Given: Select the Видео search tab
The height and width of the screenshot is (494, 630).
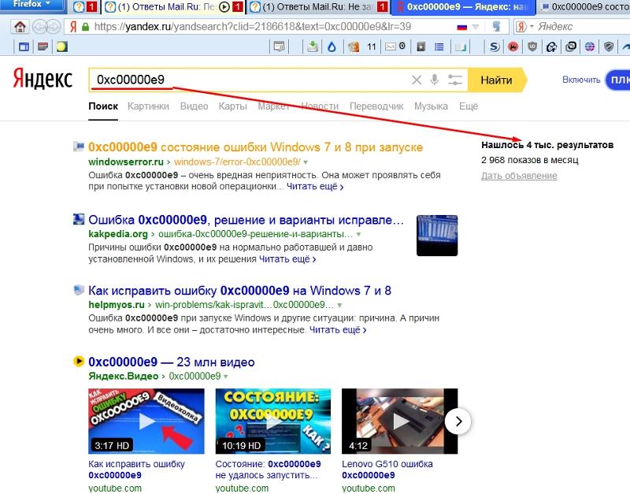Looking at the screenshot, I should pos(194,106).
